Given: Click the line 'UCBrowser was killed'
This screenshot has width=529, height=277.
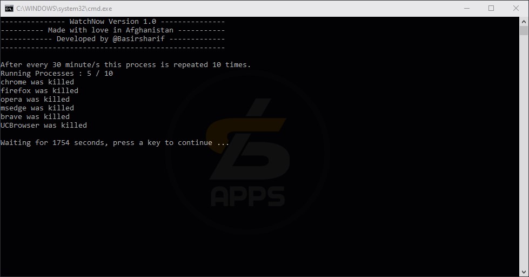Looking at the screenshot, I should click(44, 126).
